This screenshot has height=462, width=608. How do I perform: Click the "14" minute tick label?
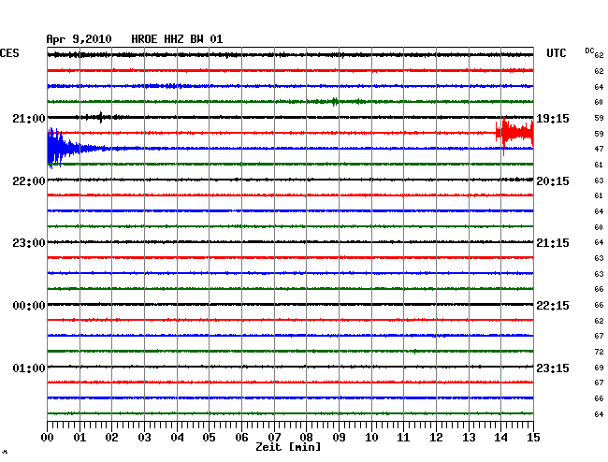tap(500, 437)
